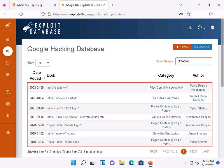
Task: Open author Bruno Schmid
Action: [x=198, y=142]
